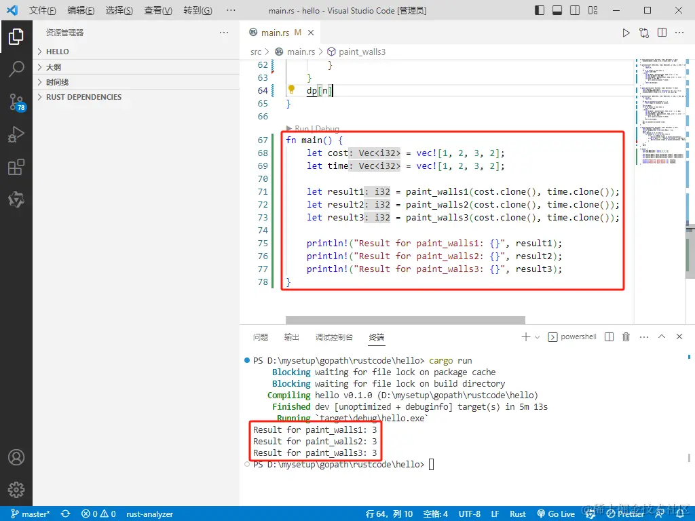The width and height of the screenshot is (695, 521).
Task: Open terminal panel more actions ellipsis
Action: pyautogui.click(x=644, y=337)
